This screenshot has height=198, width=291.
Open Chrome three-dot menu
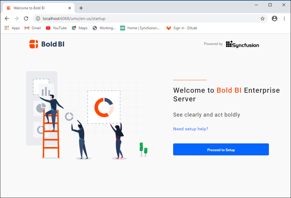[x=284, y=18]
